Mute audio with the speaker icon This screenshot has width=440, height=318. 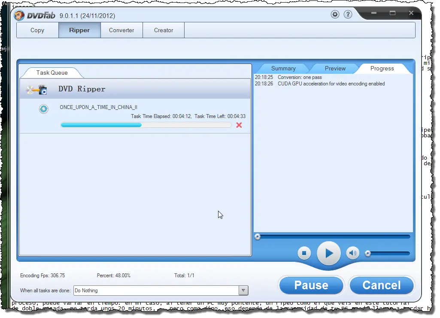(353, 253)
